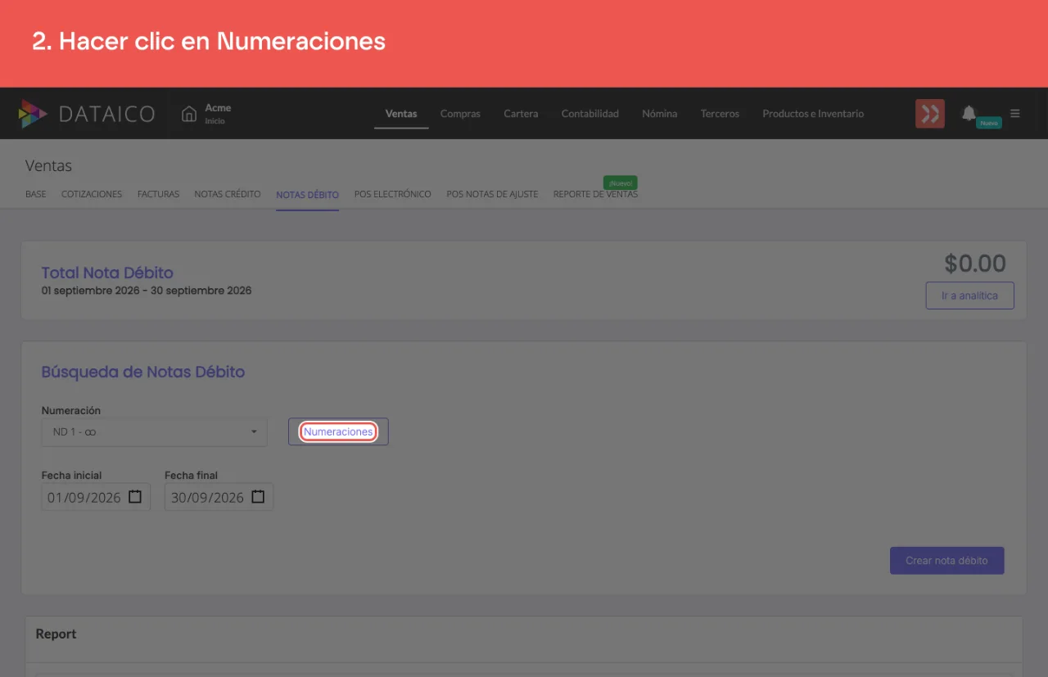The height and width of the screenshot is (677, 1048).
Task: Click the Acme Inicio company label
Action: point(218,114)
